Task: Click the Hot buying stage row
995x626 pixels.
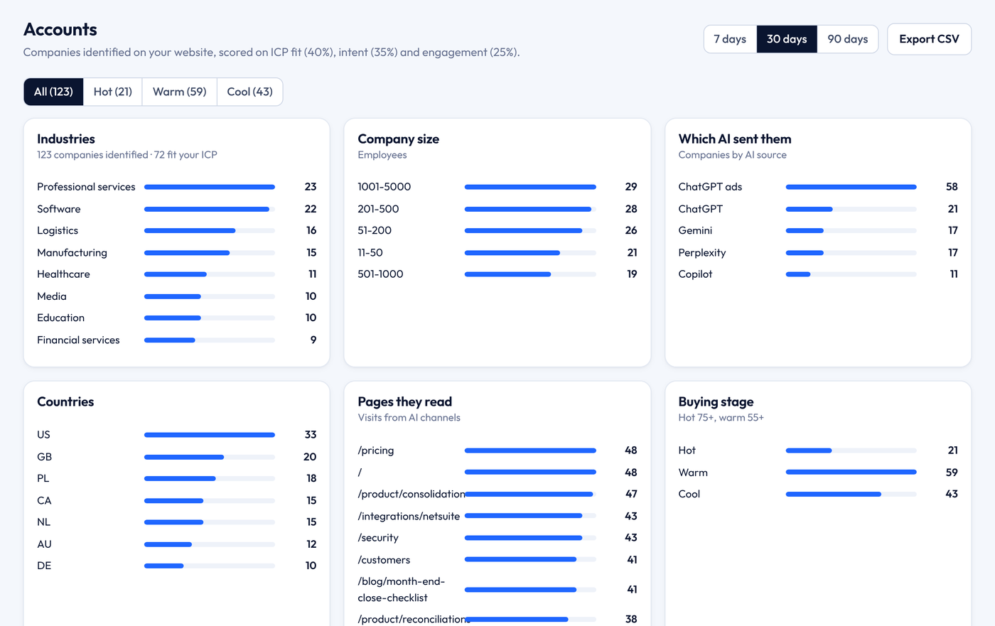Action: (818, 450)
